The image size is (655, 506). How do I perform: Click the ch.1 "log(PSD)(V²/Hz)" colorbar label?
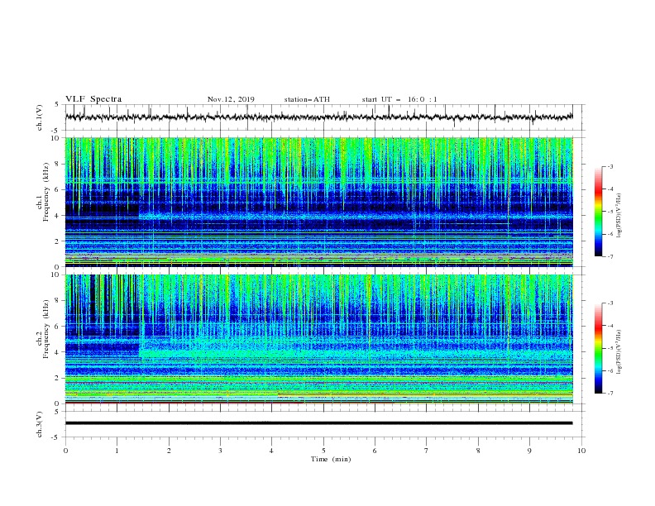click(619, 216)
